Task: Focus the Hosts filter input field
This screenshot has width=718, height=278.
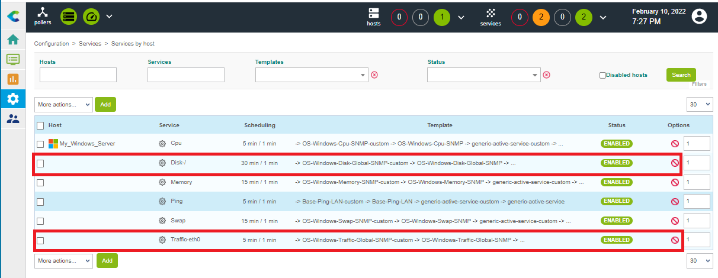Action: [x=78, y=75]
